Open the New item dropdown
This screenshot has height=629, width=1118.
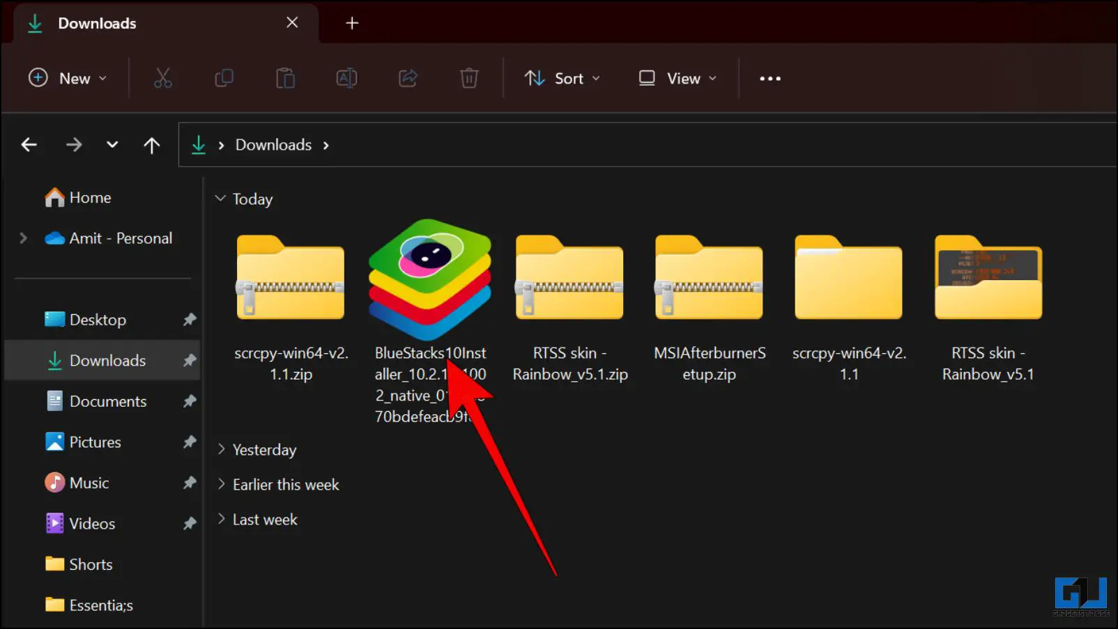click(x=68, y=78)
